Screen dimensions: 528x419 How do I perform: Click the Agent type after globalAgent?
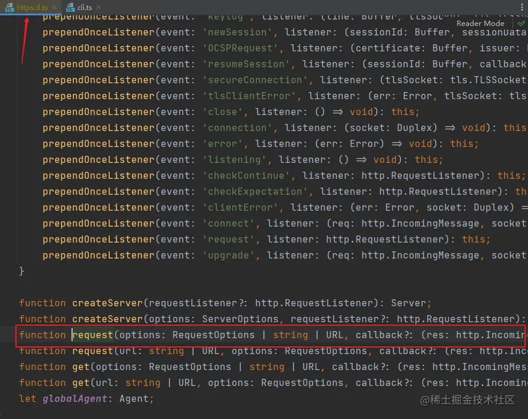[134, 398]
